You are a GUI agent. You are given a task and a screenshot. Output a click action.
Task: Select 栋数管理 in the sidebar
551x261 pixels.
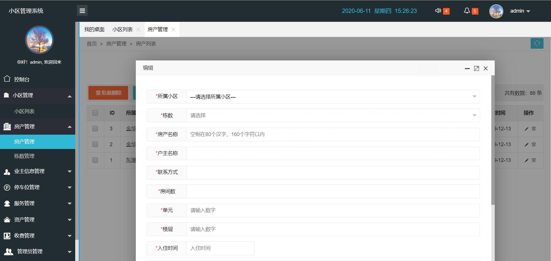(24, 156)
